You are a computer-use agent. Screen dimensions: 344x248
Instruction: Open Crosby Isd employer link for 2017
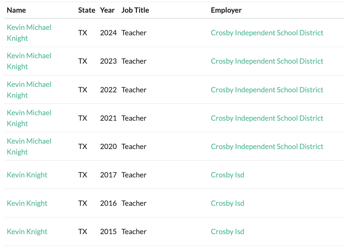point(228,175)
